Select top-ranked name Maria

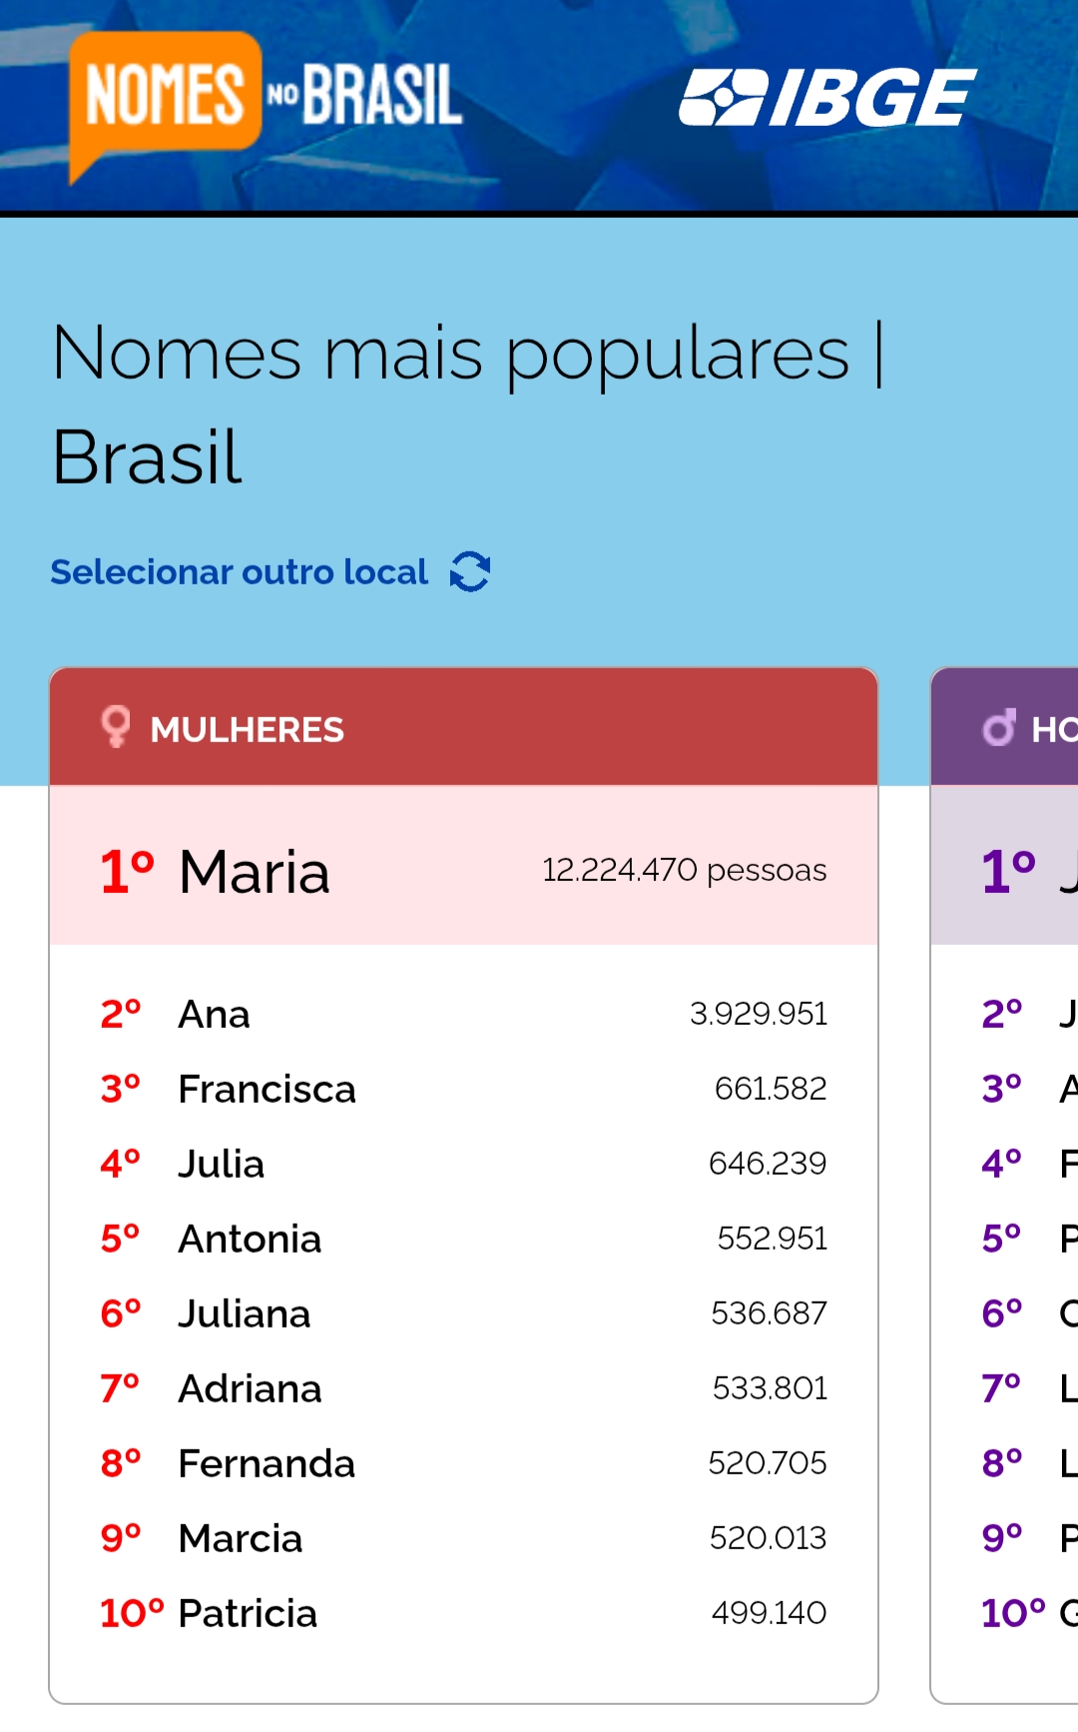pos(254,871)
